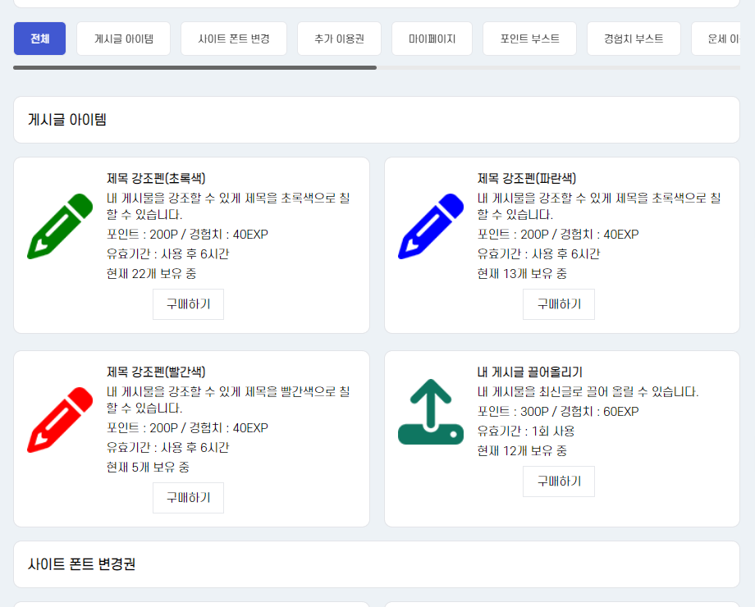This screenshot has width=755, height=607.
Task: Click the 제목 강조펜(초록색) item title
Action: click(156, 178)
